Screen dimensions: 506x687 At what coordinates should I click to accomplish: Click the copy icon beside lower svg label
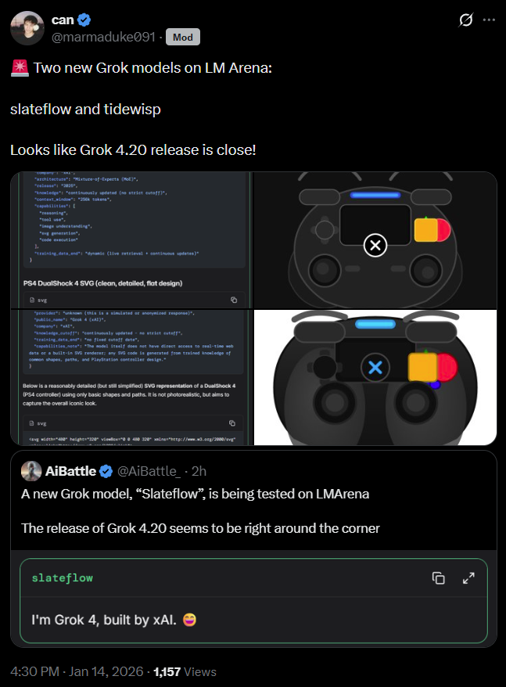coord(232,423)
